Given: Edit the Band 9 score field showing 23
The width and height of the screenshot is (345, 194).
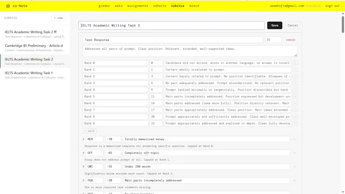Looking at the screenshot, I should pyautogui.click(x=156, y=123).
